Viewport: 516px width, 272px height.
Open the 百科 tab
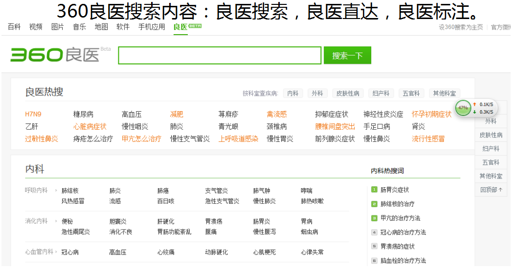click(x=14, y=27)
